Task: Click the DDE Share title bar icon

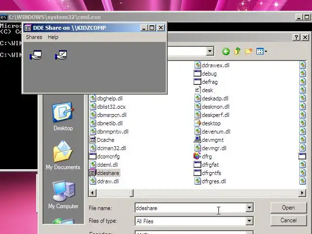Action: pos(27,28)
